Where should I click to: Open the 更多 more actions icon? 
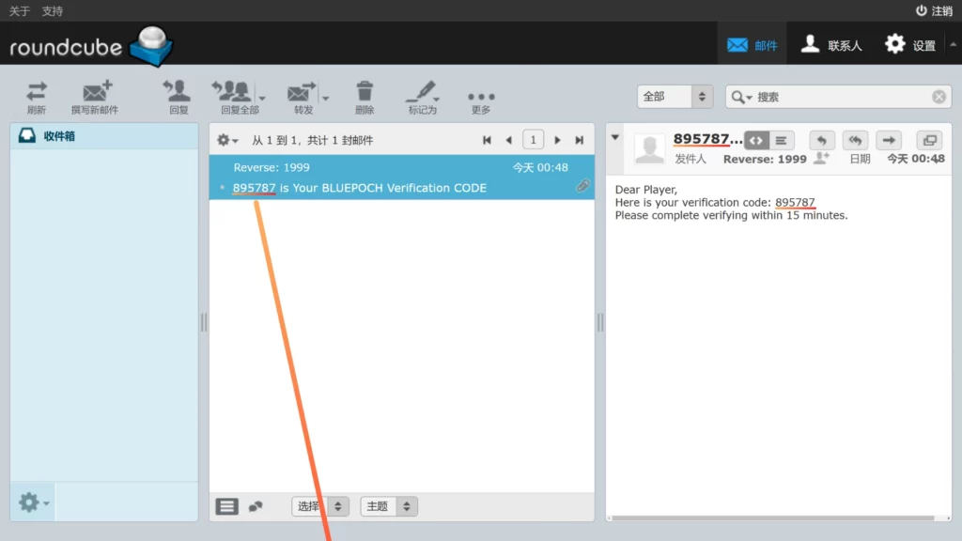tap(481, 97)
